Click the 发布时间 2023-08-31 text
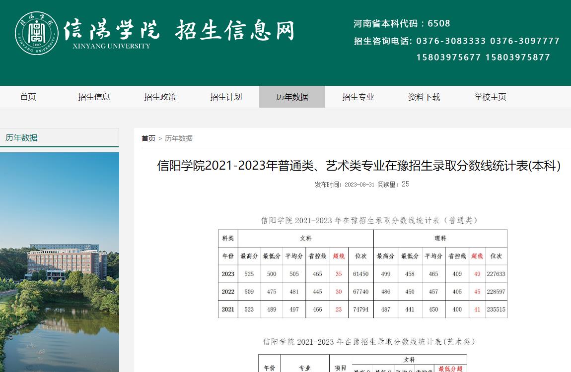The image size is (571, 372). (345, 185)
